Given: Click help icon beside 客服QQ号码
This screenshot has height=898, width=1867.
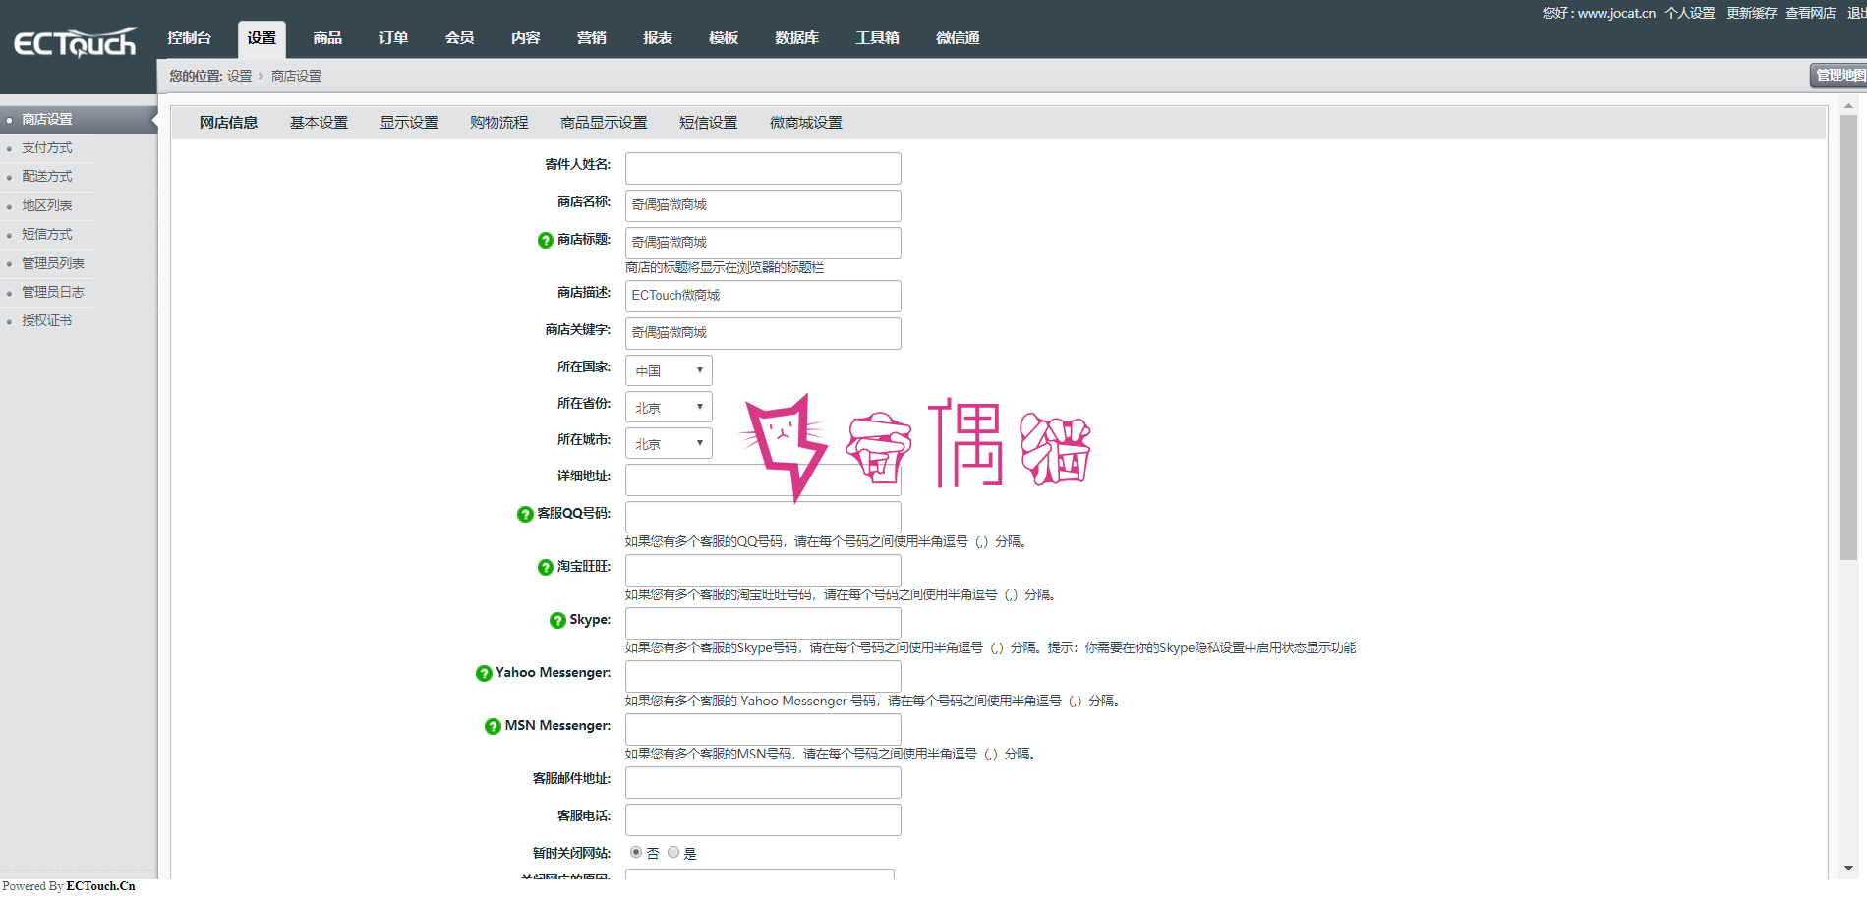Looking at the screenshot, I should click(525, 514).
